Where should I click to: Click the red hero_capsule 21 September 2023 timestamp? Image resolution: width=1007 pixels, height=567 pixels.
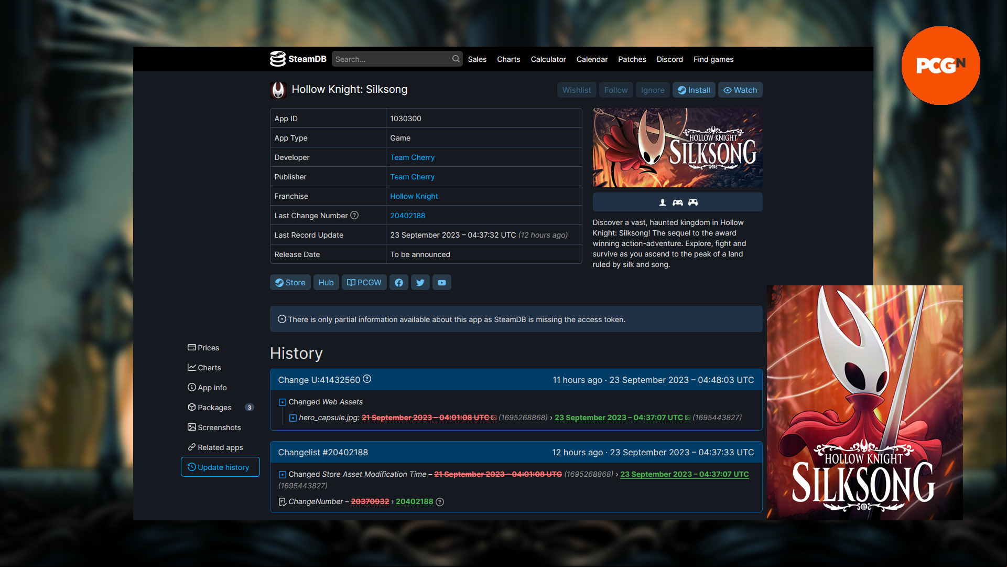pyautogui.click(x=425, y=418)
